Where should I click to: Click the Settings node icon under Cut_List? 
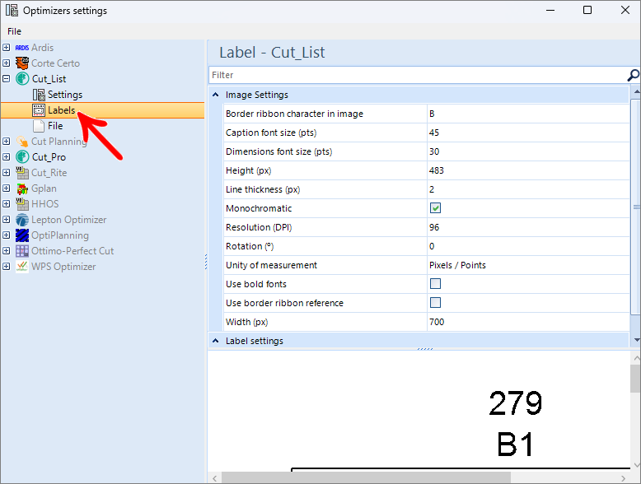tap(39, 95)
